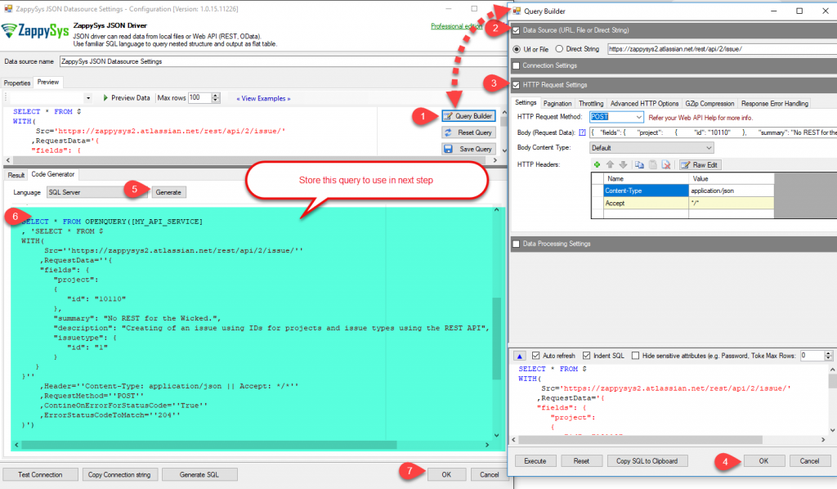Delete the selected HTTP header icon

point(666,165)
